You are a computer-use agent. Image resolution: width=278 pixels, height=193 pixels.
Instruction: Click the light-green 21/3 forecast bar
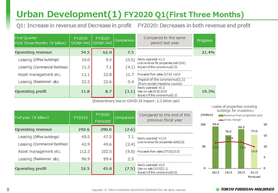click(x=254, y=152)
